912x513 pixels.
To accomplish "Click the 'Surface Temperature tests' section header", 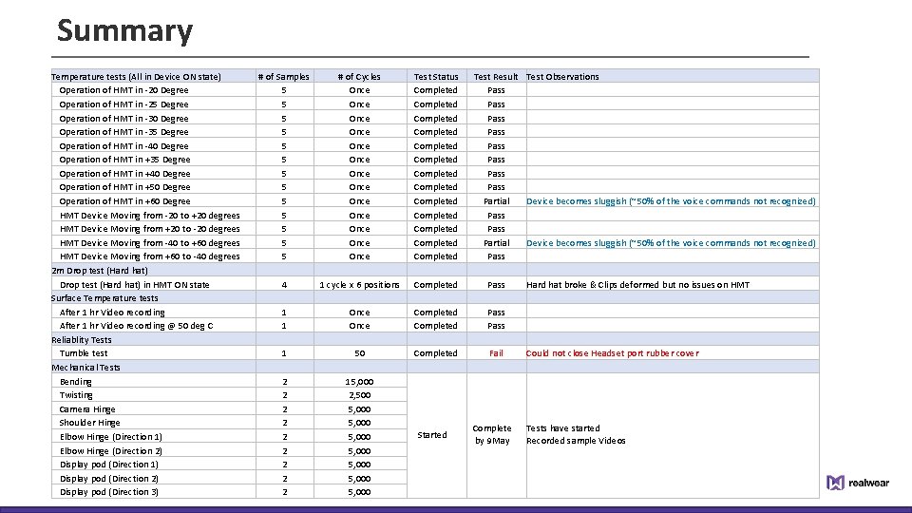I will tap(104, 297).
